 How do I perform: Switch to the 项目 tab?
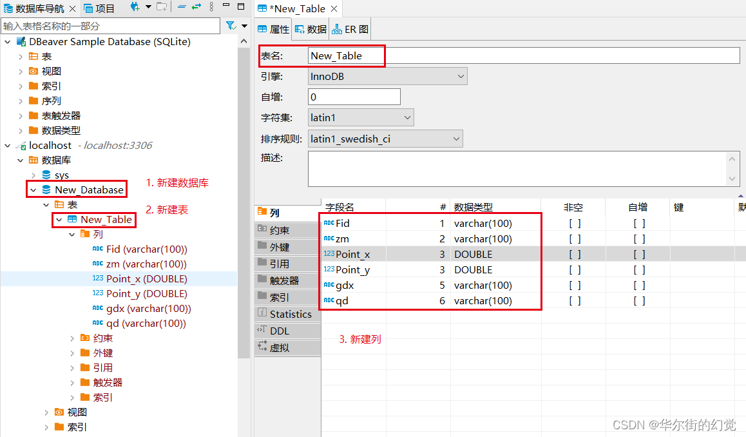tap(99, 8)
